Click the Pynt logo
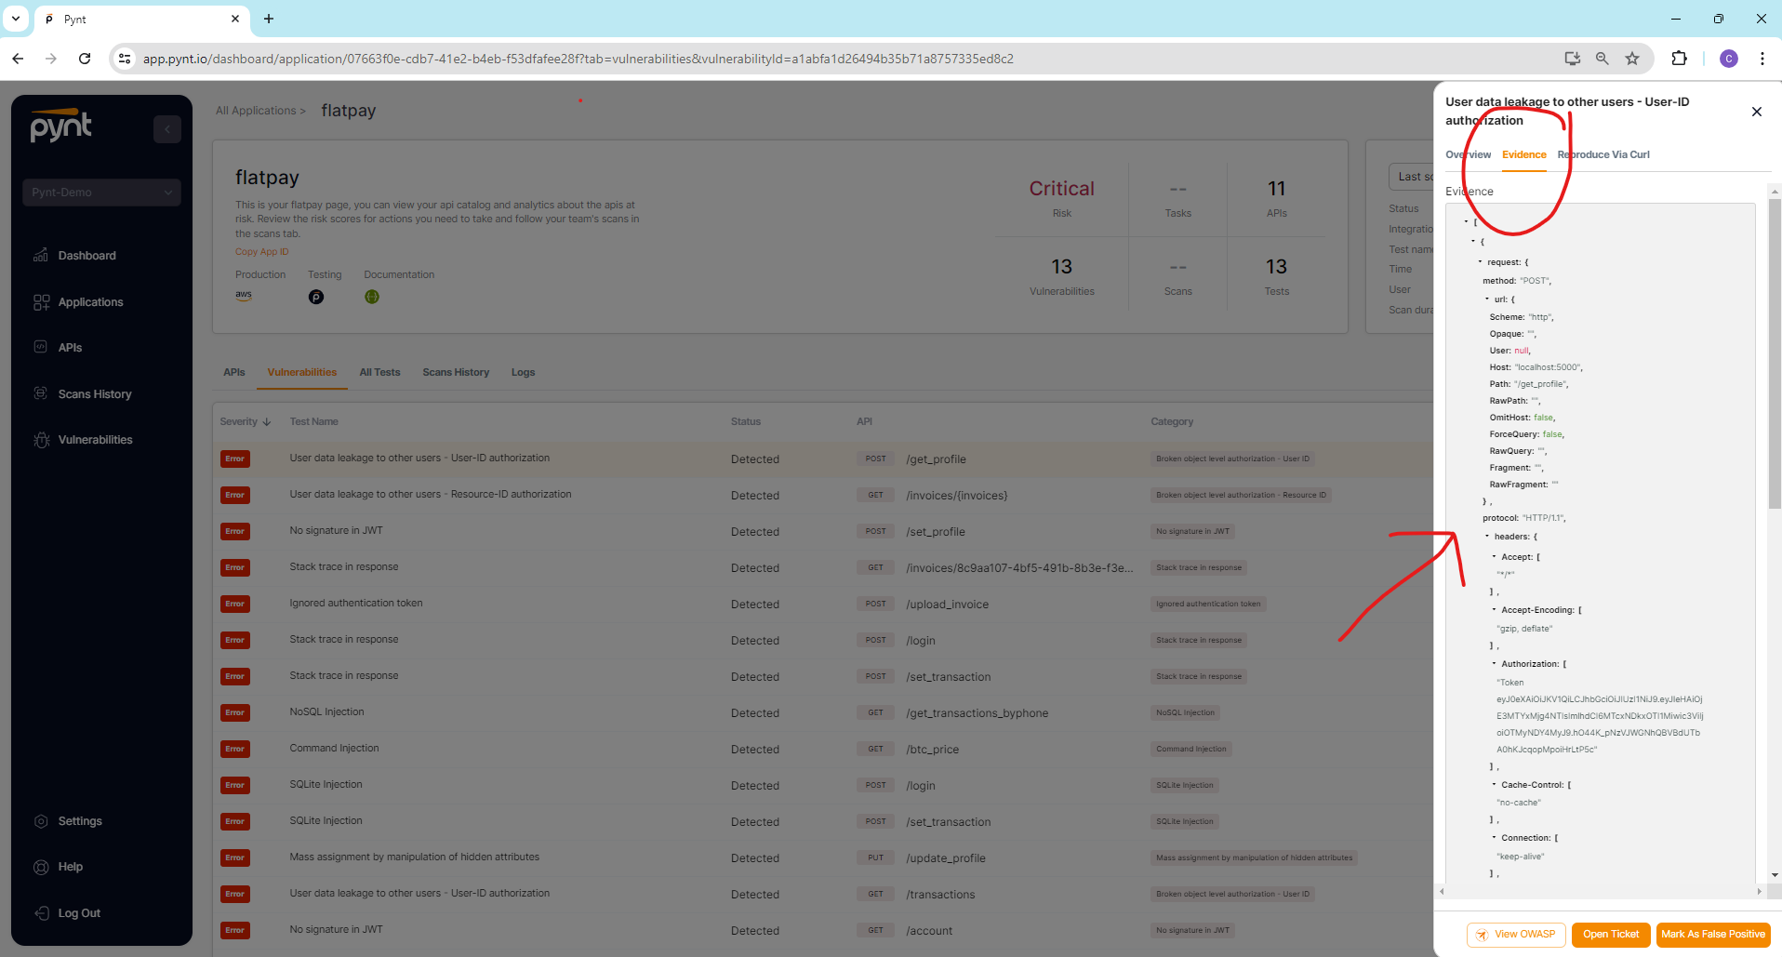 [61, 126]
